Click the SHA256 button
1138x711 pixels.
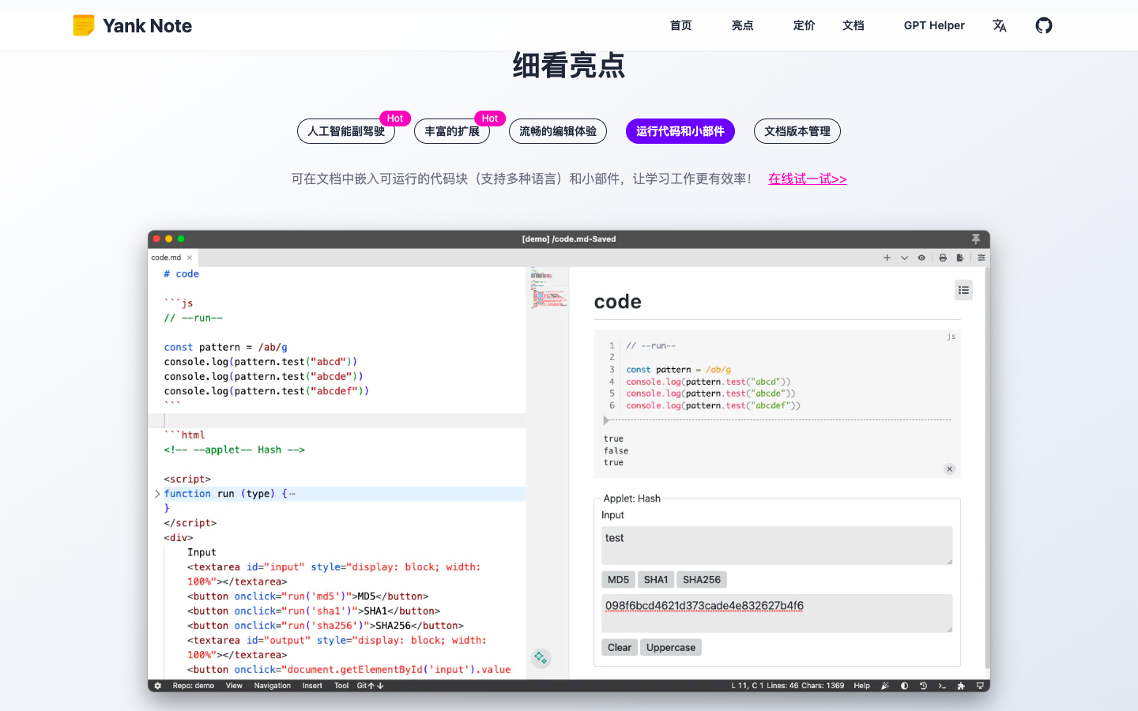[x=702, y=580]
